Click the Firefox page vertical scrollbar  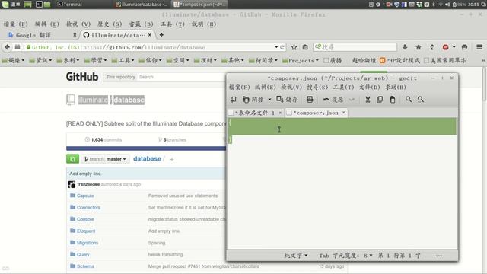coord(484,84)
